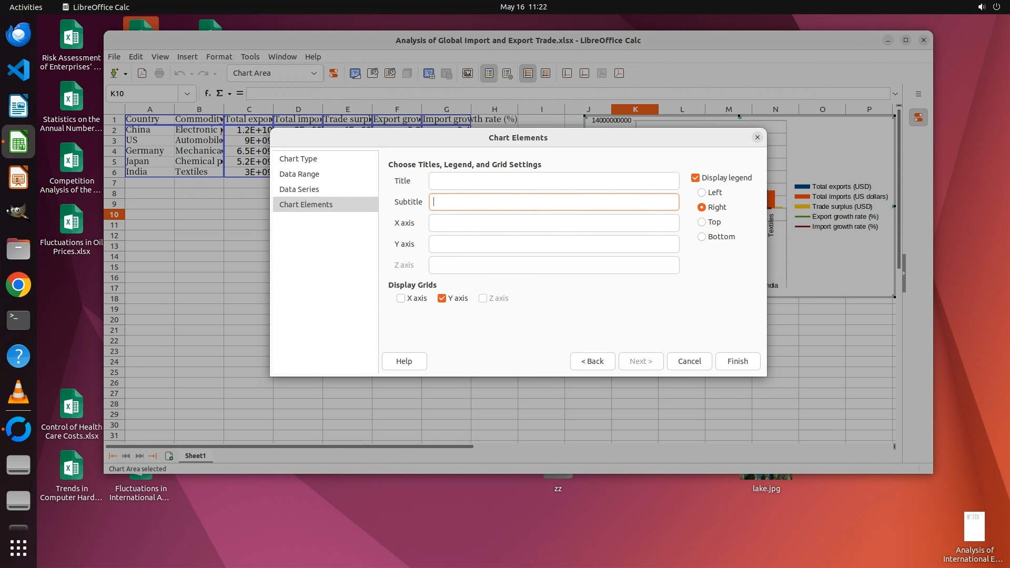This screenshot has width=1010, height=568.
Task: Enable X axis grid checkbox
Action: 401,298
